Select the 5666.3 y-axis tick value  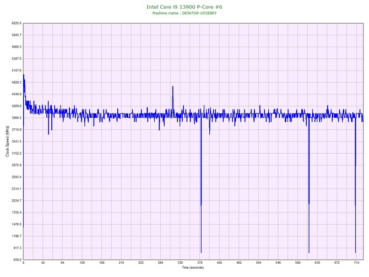(17, 47)
